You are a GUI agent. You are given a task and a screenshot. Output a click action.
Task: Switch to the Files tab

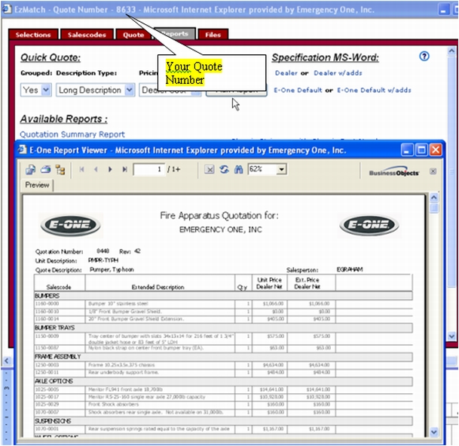[x=213, y=35]
